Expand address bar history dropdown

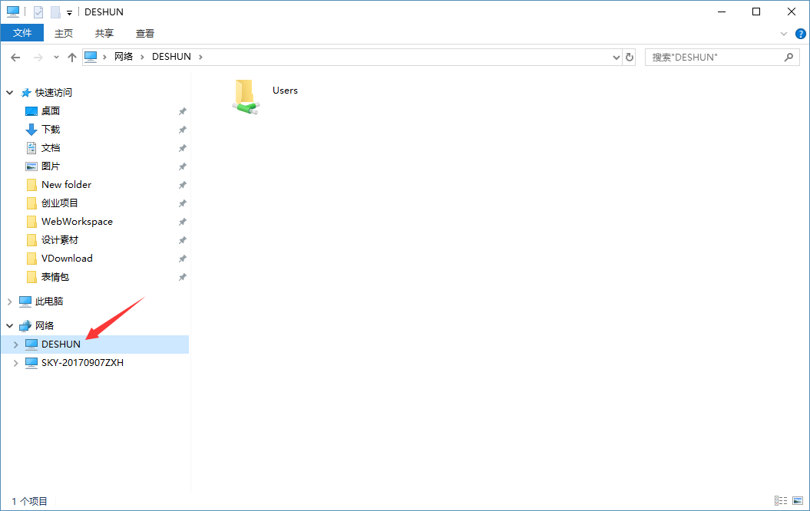pyautogui.click(x=616, y=58)
